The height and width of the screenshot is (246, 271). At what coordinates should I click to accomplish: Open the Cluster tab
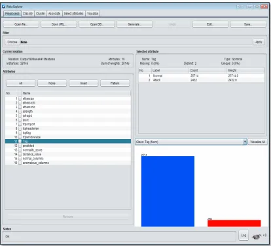coord(41,14)
